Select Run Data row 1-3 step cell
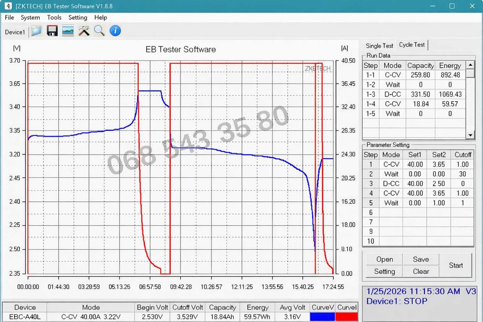 tap(370, 94)
